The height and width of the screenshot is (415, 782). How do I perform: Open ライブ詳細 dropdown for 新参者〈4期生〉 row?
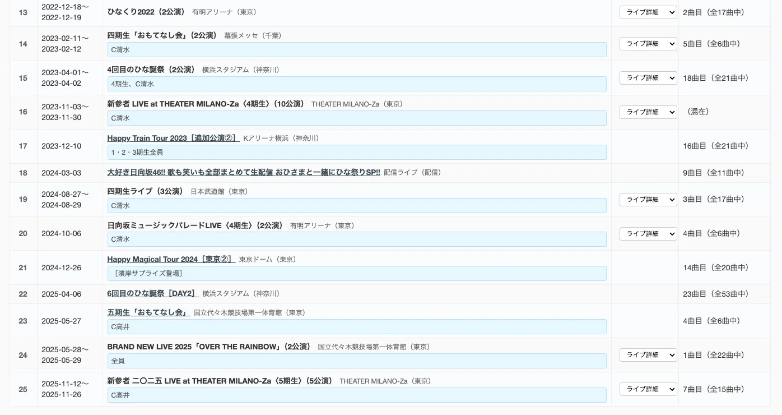pyautogui.click(x=648, y=112)
